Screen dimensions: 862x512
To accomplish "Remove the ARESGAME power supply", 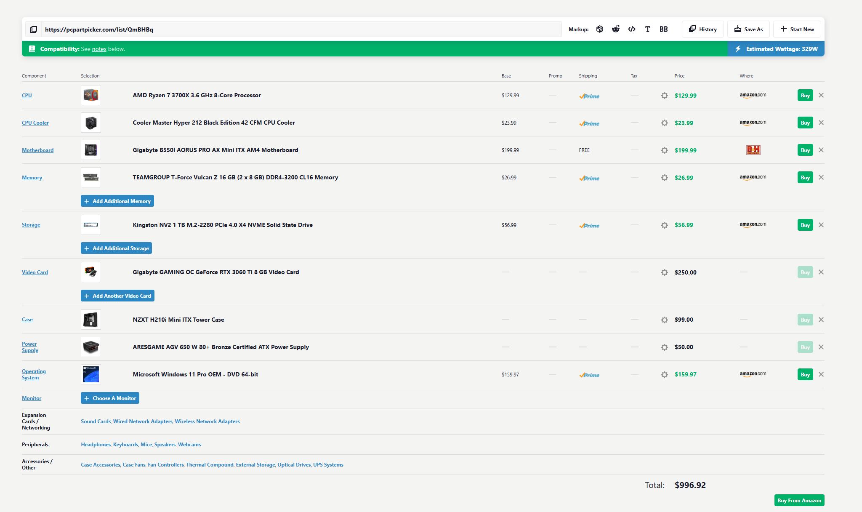I will (x=821, y=347).
